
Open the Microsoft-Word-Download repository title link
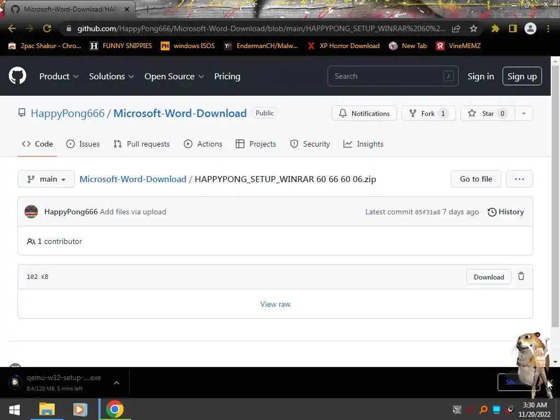coord(180,113)
